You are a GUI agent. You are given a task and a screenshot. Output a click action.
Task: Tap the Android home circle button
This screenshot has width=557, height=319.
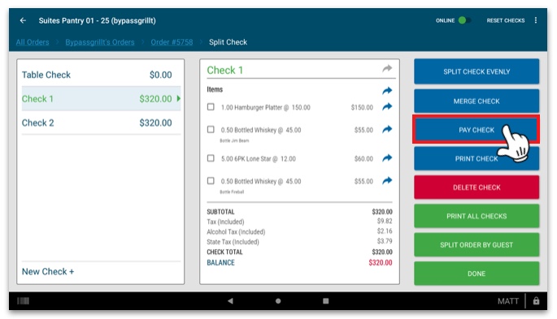point(278,301)
